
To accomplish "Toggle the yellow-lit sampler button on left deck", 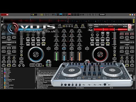I will click(9, 65).
